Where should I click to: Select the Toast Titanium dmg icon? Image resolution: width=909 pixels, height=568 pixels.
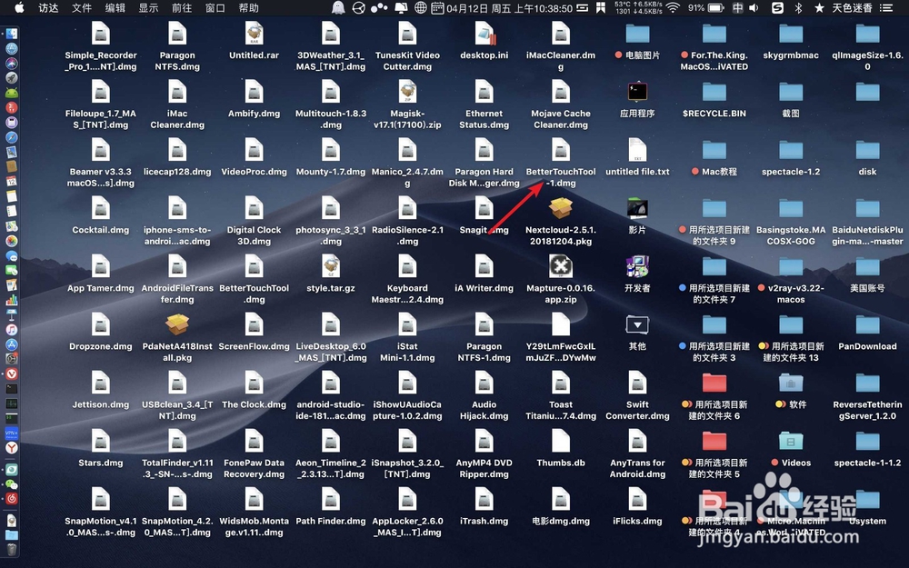coord(561,383)
